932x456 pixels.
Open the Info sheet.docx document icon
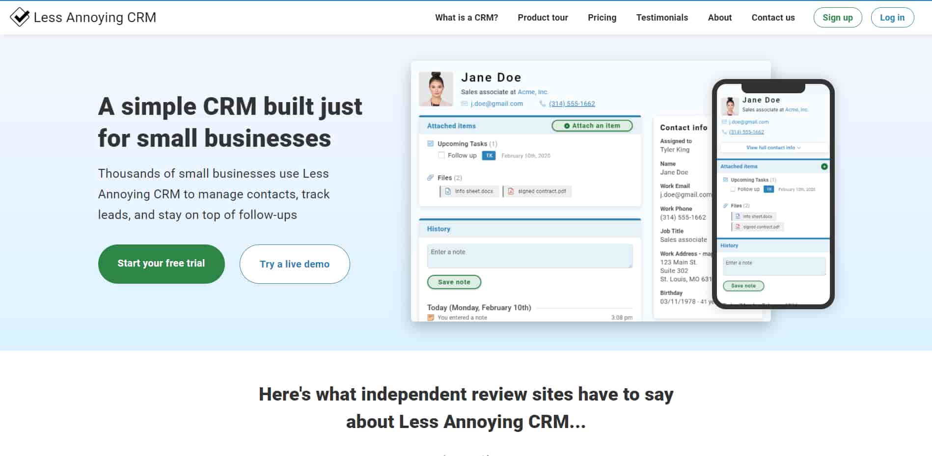click(x=448, y=191)
